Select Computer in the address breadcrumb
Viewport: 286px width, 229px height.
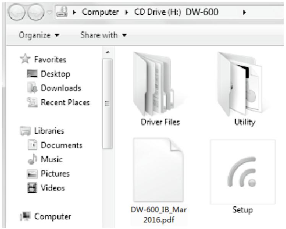100,12
